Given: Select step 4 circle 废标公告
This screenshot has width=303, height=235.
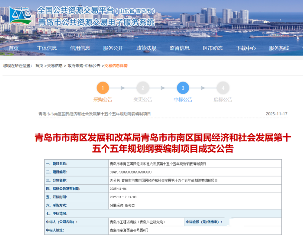Looking at the screenshot, I should (223, 88).
